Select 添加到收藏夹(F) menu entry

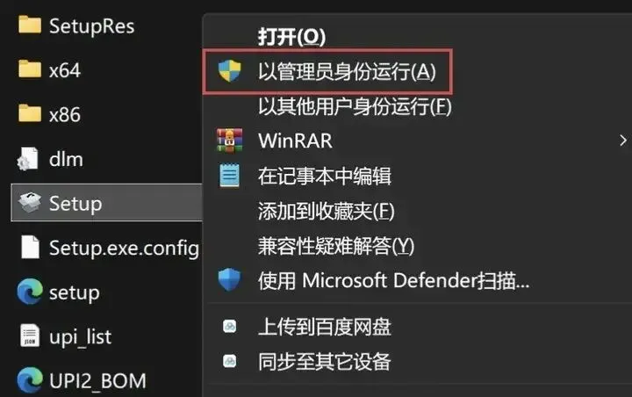click(326, 211)
